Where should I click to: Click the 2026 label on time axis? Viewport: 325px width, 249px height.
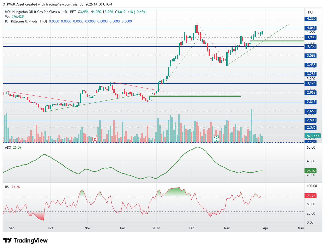click(156, 228)
